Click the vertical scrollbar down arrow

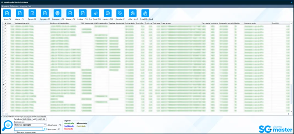291,111
